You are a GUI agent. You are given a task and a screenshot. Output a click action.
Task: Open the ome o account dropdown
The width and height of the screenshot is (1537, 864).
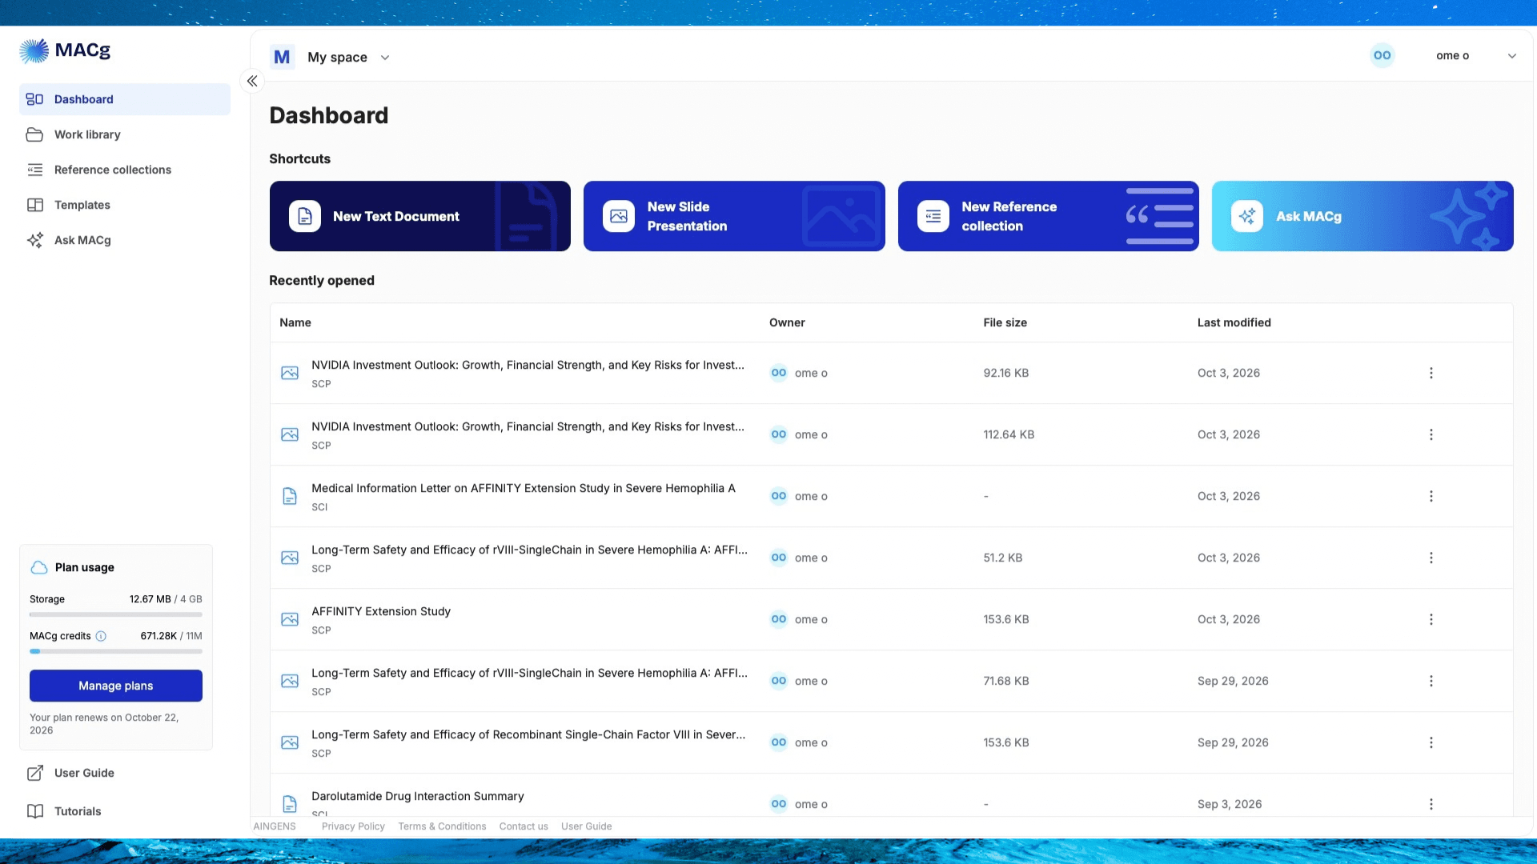tap(1476, 55)
